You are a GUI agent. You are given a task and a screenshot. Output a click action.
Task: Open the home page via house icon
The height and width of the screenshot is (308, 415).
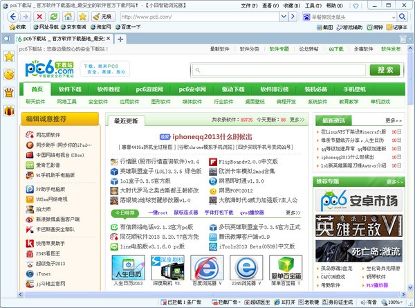68,17
